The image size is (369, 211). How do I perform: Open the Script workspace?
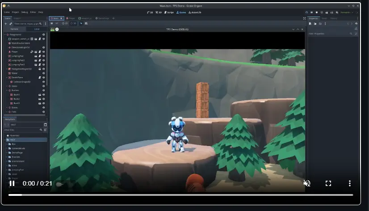tap(170, 12)
